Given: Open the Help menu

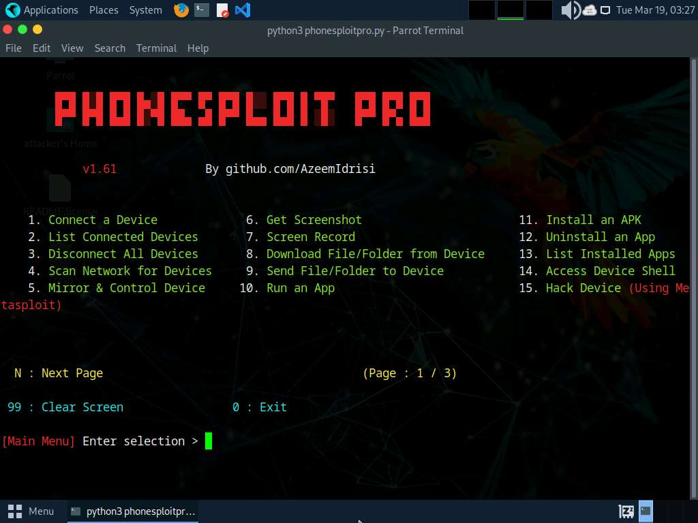Looking at the screenshot, I should 198,48.
